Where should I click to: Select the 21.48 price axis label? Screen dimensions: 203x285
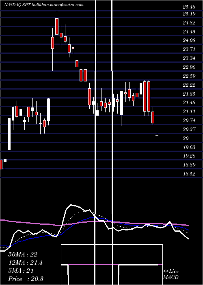(189, 103)
